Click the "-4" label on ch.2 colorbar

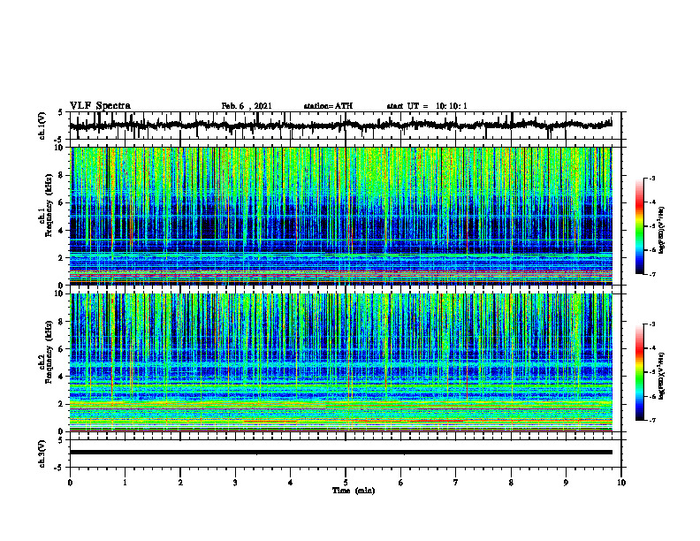pos(651,348)
